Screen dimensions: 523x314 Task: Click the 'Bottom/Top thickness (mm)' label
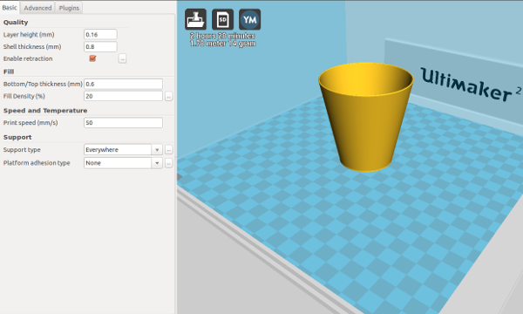43,84
